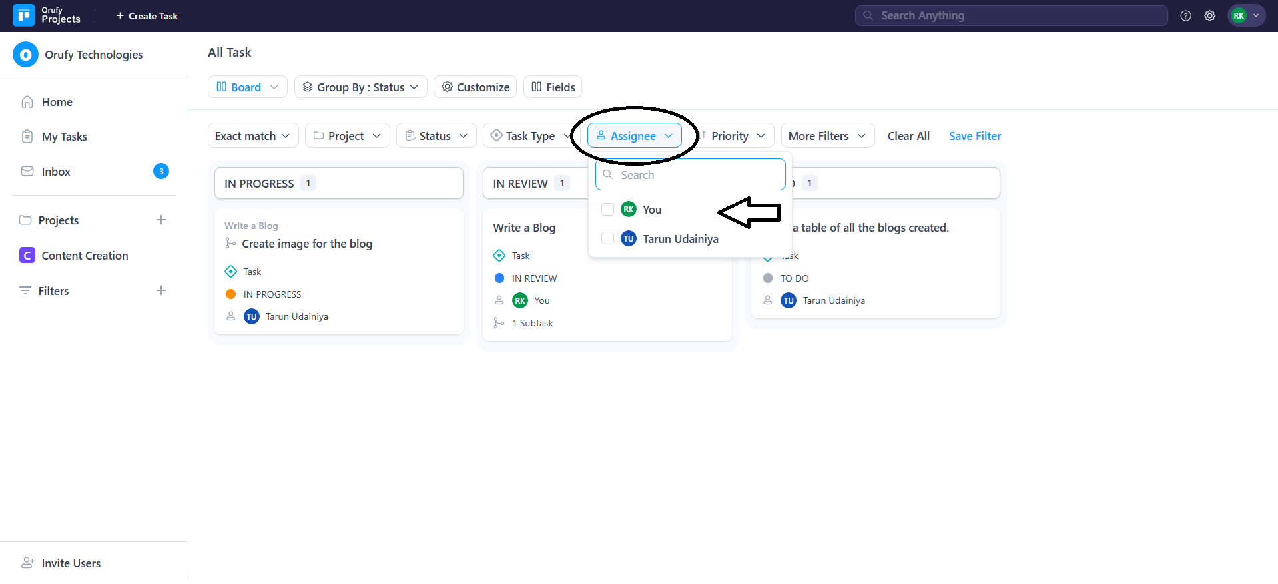
Task: Check the 'You' assignee checkbox
Action: pyautogui.click(x=607, y=210)
